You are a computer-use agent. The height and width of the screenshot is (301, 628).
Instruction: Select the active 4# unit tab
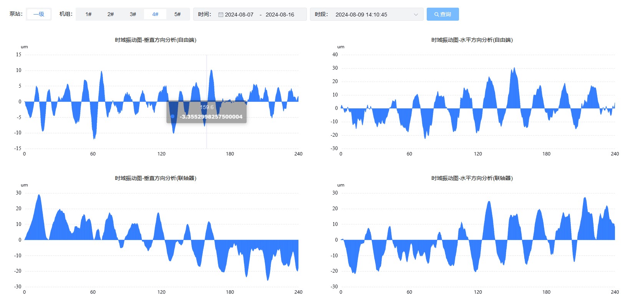(155, 14)
